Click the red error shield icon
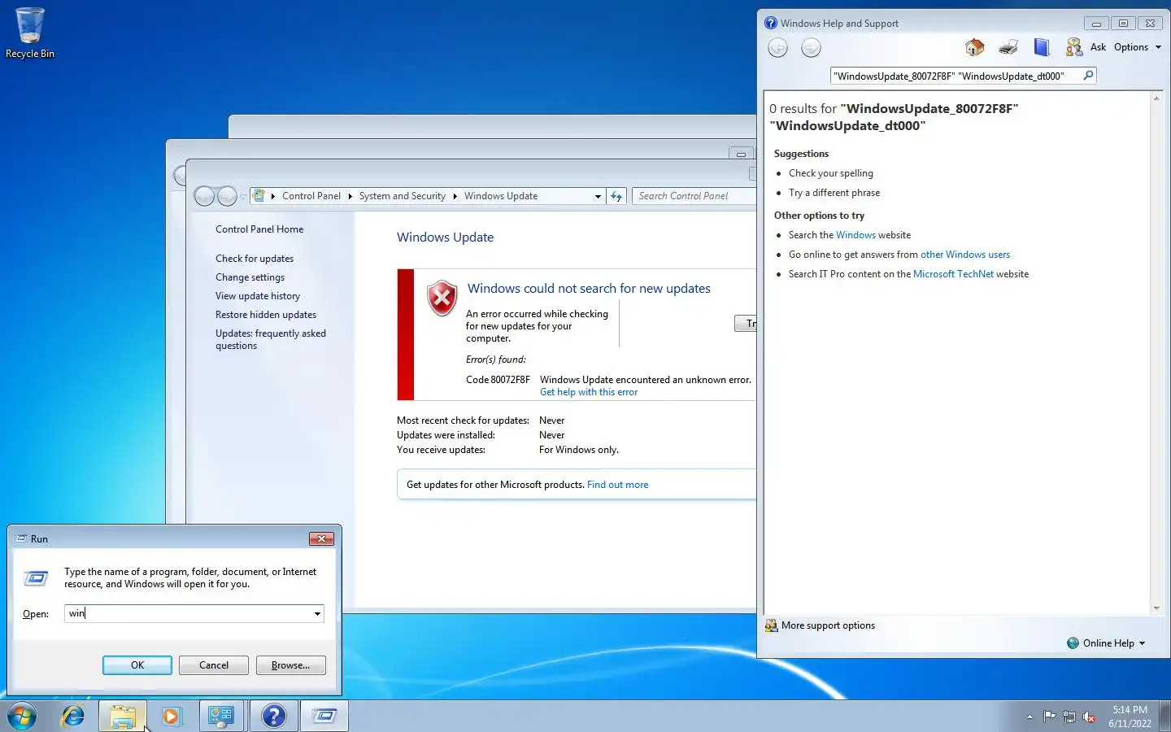The height and width of the screenshot is (732, 1171). [442, 298]
